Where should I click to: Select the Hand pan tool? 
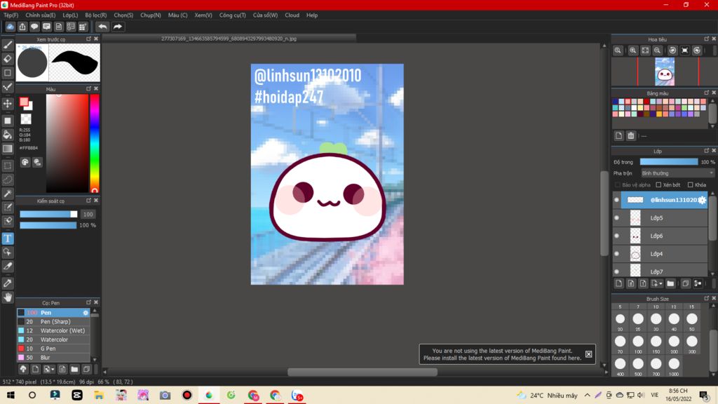tap(8, 297)
